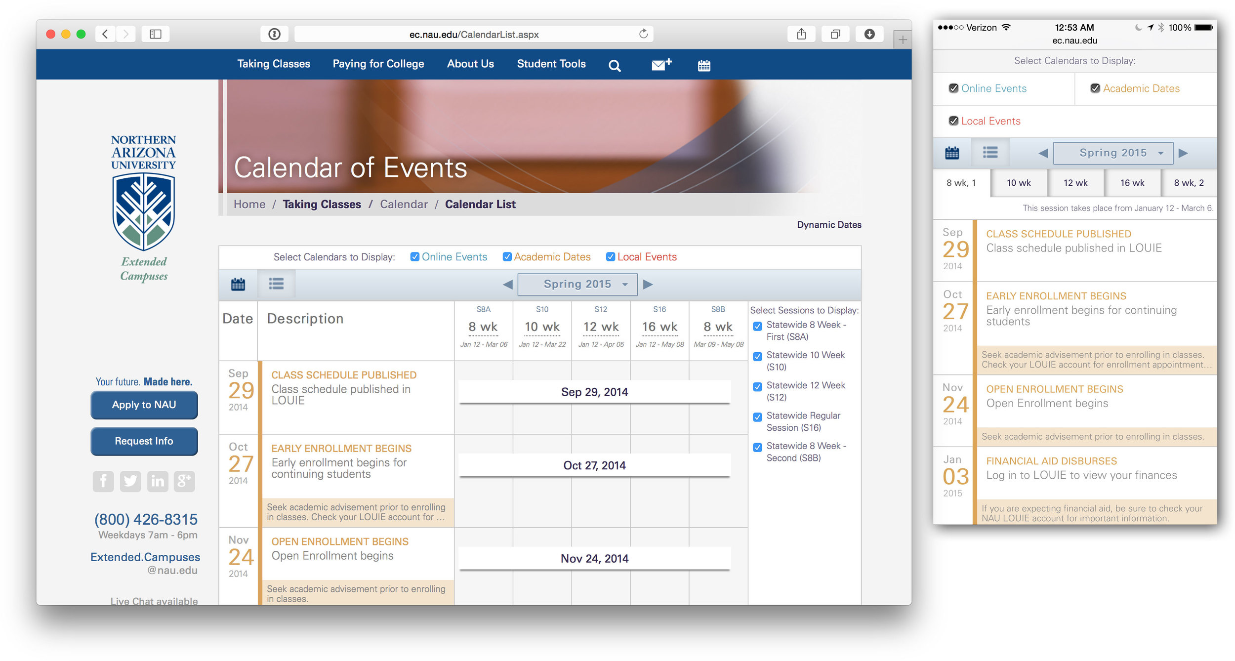This screenshot has height=661, width=1235.
Task: Open Spring 2015 dropdown in mobile panel
Action: click(x=1113, y=153)
